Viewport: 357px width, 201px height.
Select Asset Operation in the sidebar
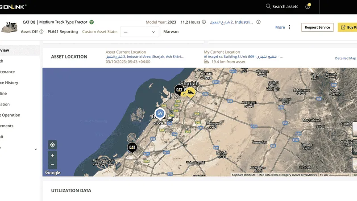click(x=10, y=115)
